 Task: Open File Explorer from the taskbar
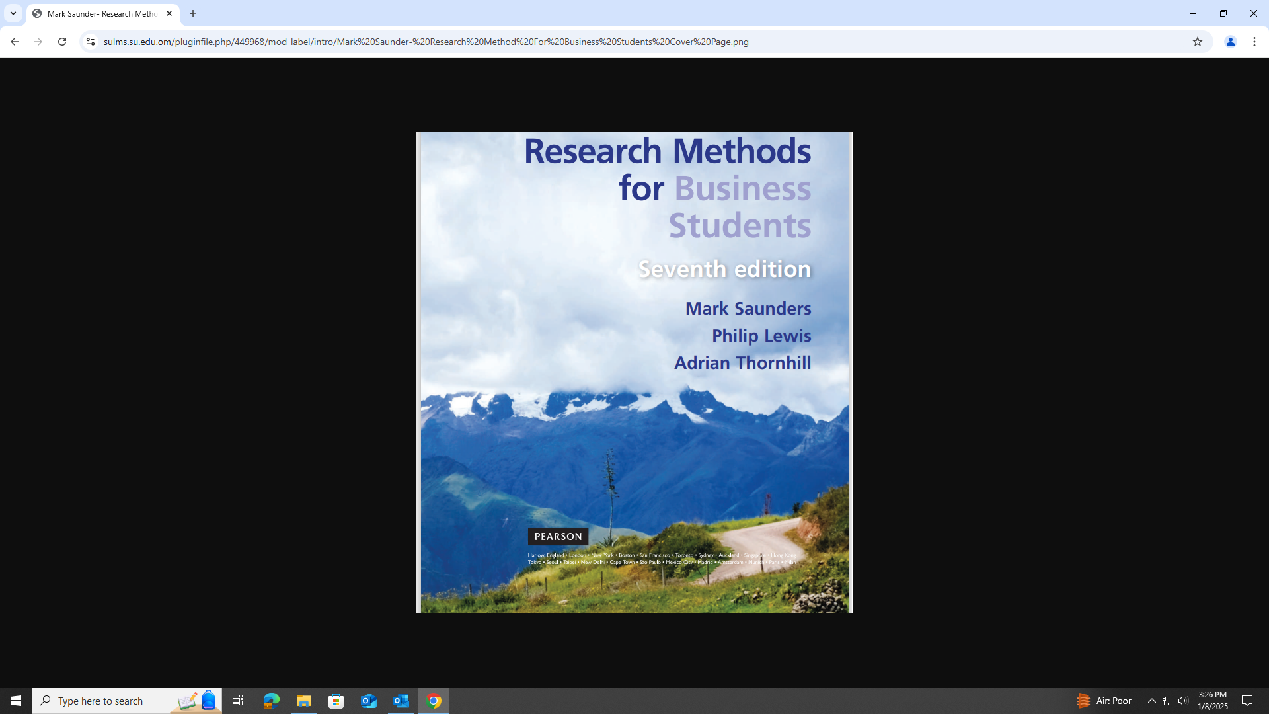click(x=303, y=700)
